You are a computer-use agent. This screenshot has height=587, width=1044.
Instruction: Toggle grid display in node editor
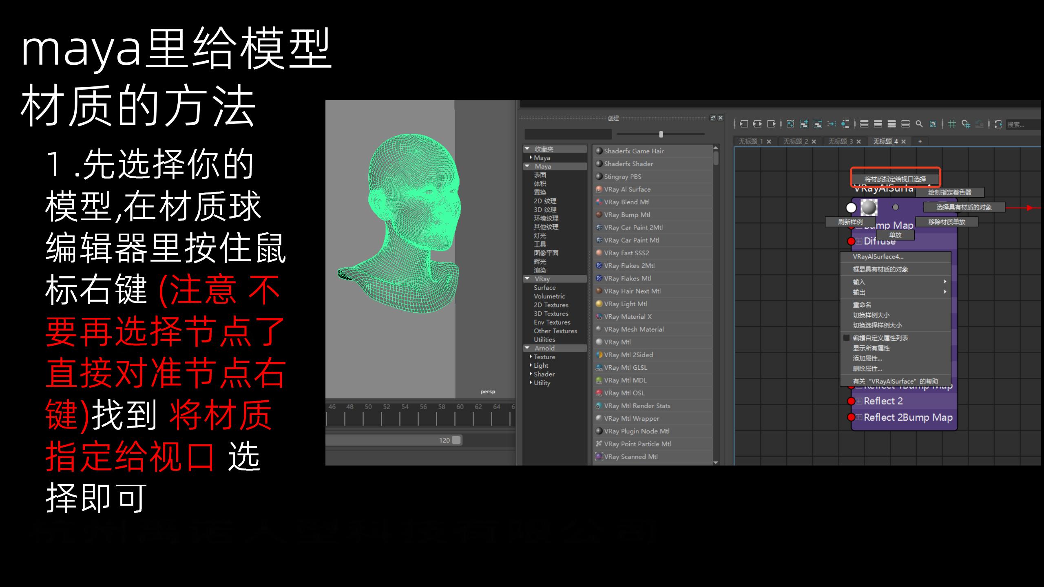pos(952,124)
